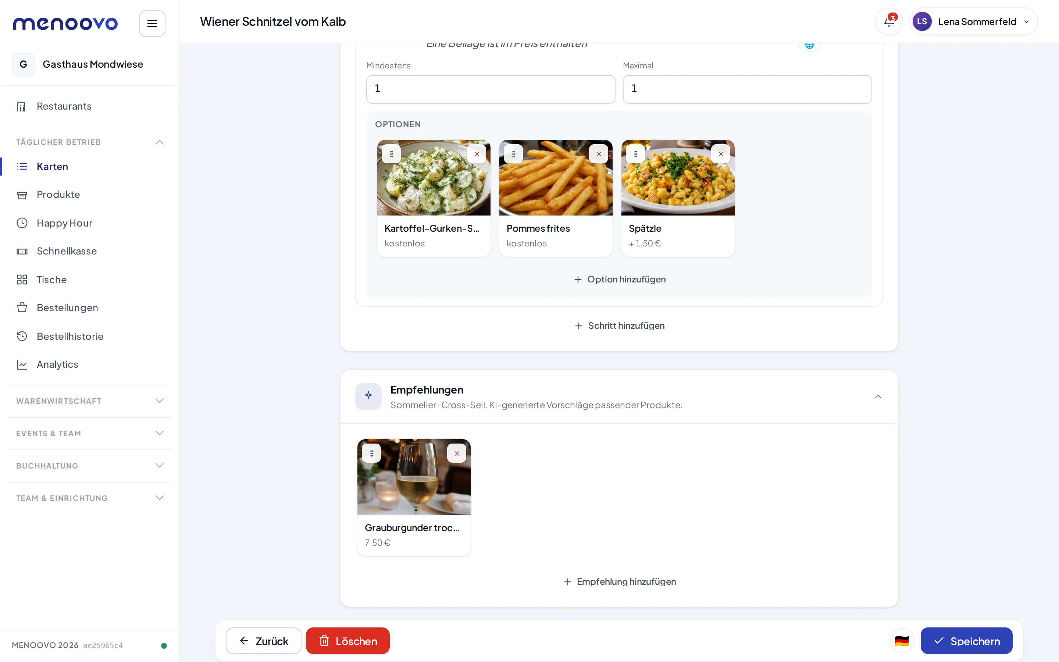Viewport: 1059px width, 662px height.
Task: Open the Lena Sommerfeld user dropdown
Action: (974, 21)
